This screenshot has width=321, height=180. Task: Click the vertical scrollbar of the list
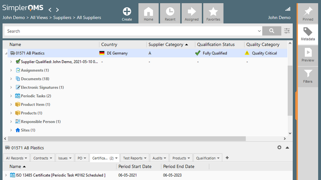[290, 91]
